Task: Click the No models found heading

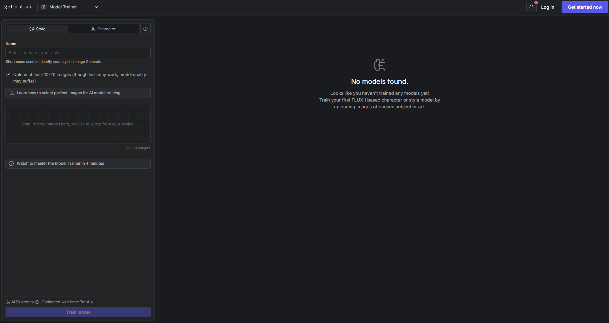Action: point(379,82)
